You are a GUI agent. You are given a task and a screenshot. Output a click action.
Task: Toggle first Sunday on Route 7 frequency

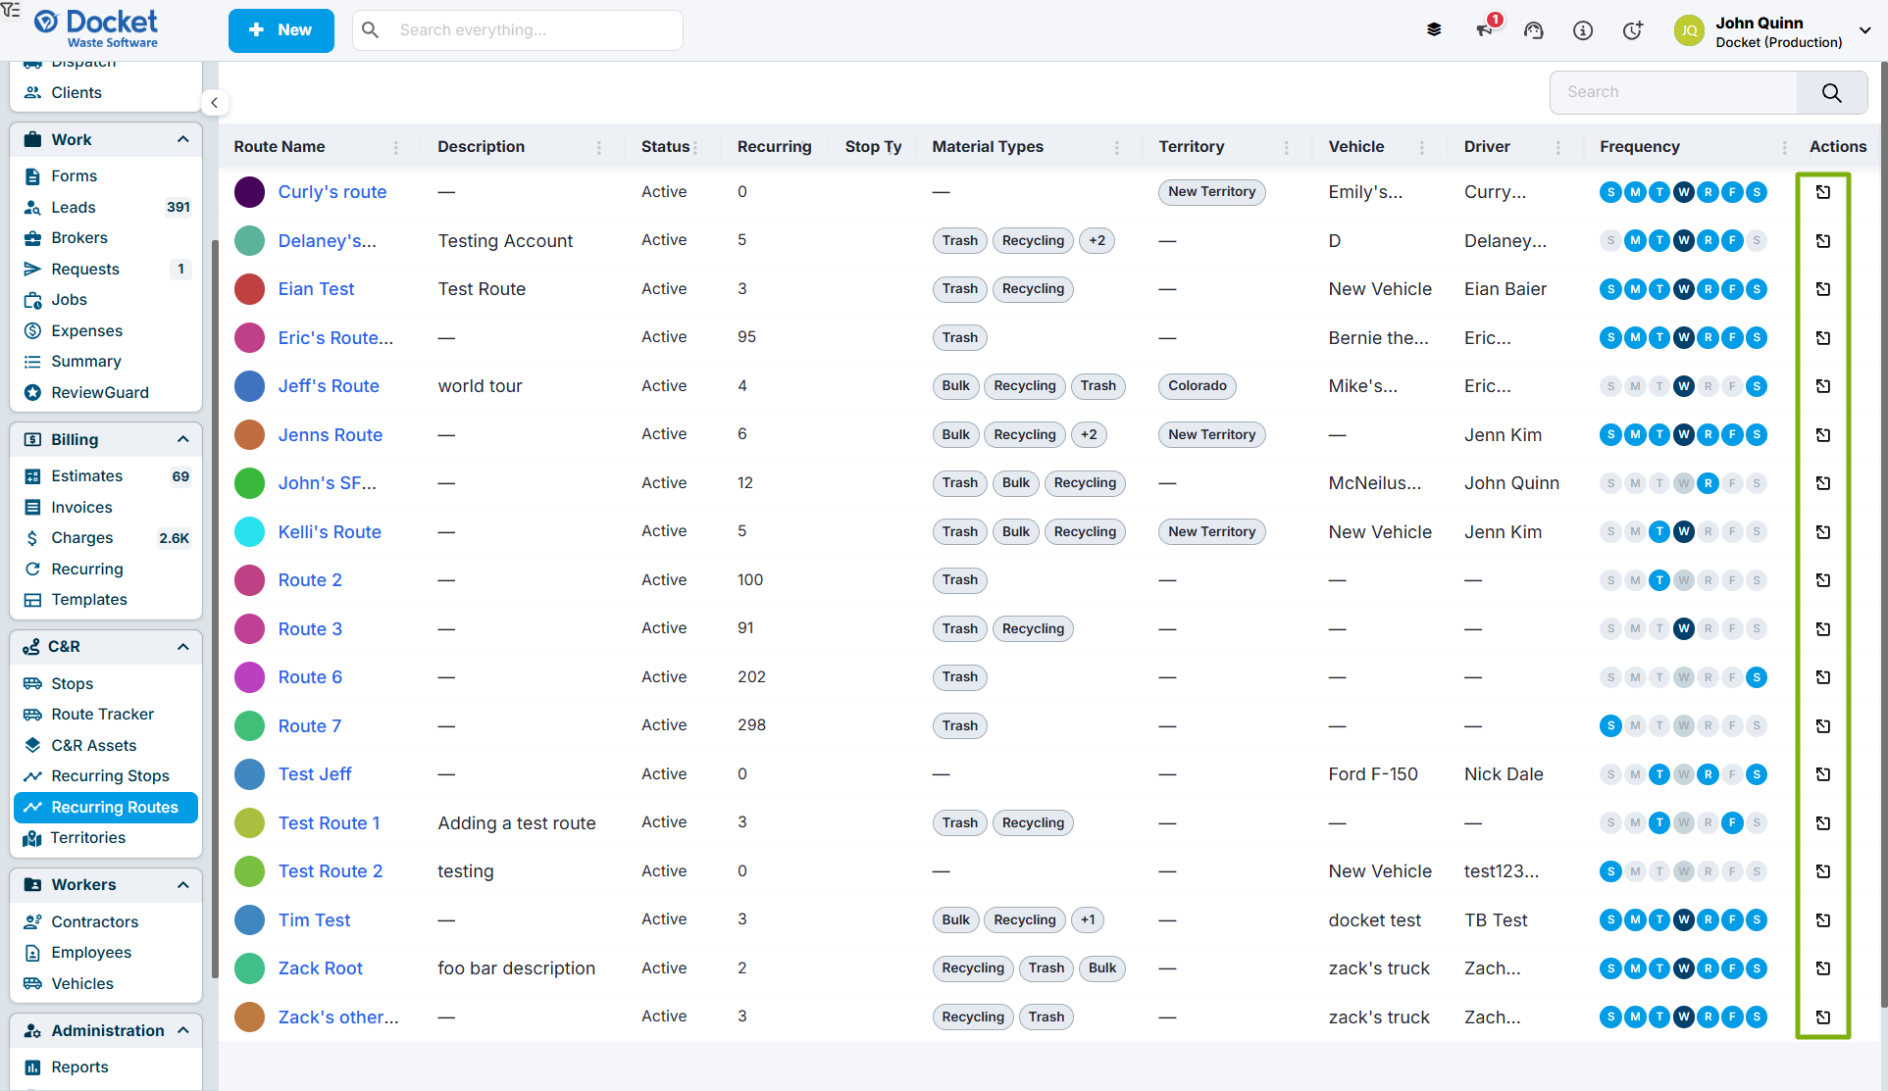[x=1610, y=726]
